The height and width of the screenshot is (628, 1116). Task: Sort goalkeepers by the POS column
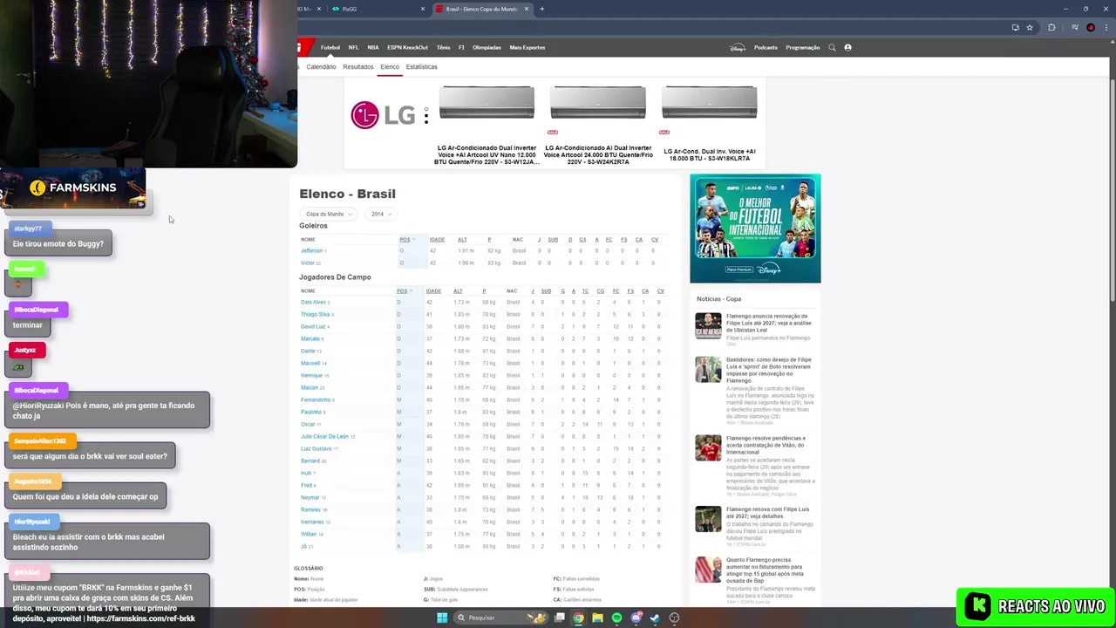406,239
